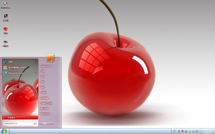Open Default Programs

coord(44,109)
